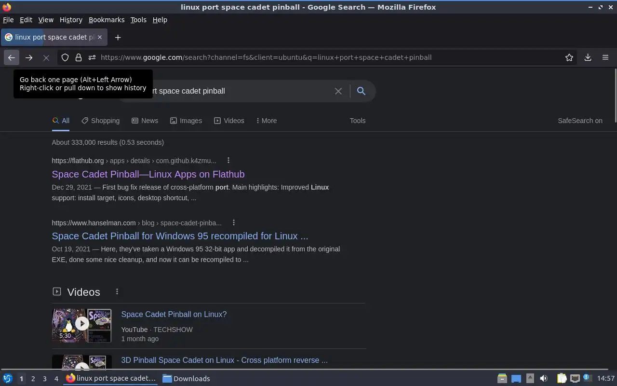Switch to News results
This screenshot has width=617, height=386.
[x=145, y=121]
